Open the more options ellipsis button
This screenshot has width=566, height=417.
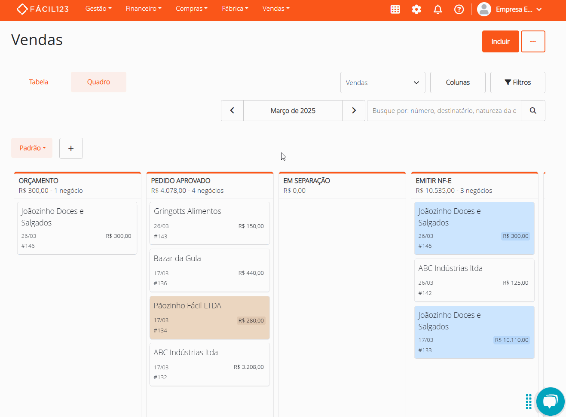[x=533, y=42]
